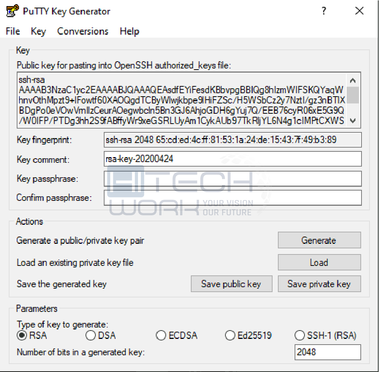379x372 pixels.
Task: Open the Key menu
Action: 38,31
